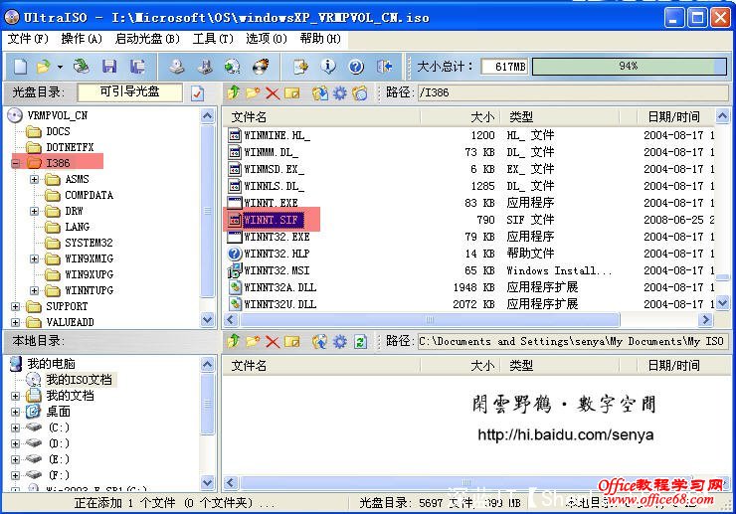Screen dimensions: 736x514
Task: Sort disc files by 类型 column header
Action: [560, 117]
